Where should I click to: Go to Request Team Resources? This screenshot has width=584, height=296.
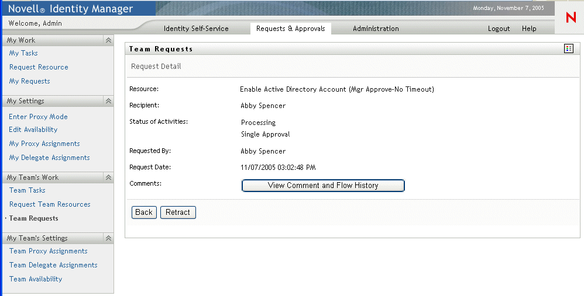pos(50,204)
